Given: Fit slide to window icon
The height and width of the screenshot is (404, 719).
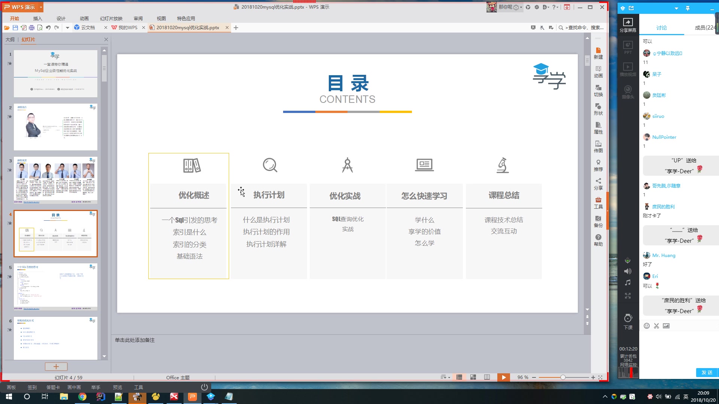Looking at the screenshot, I should pyautogui.click(x=600, y=377).
